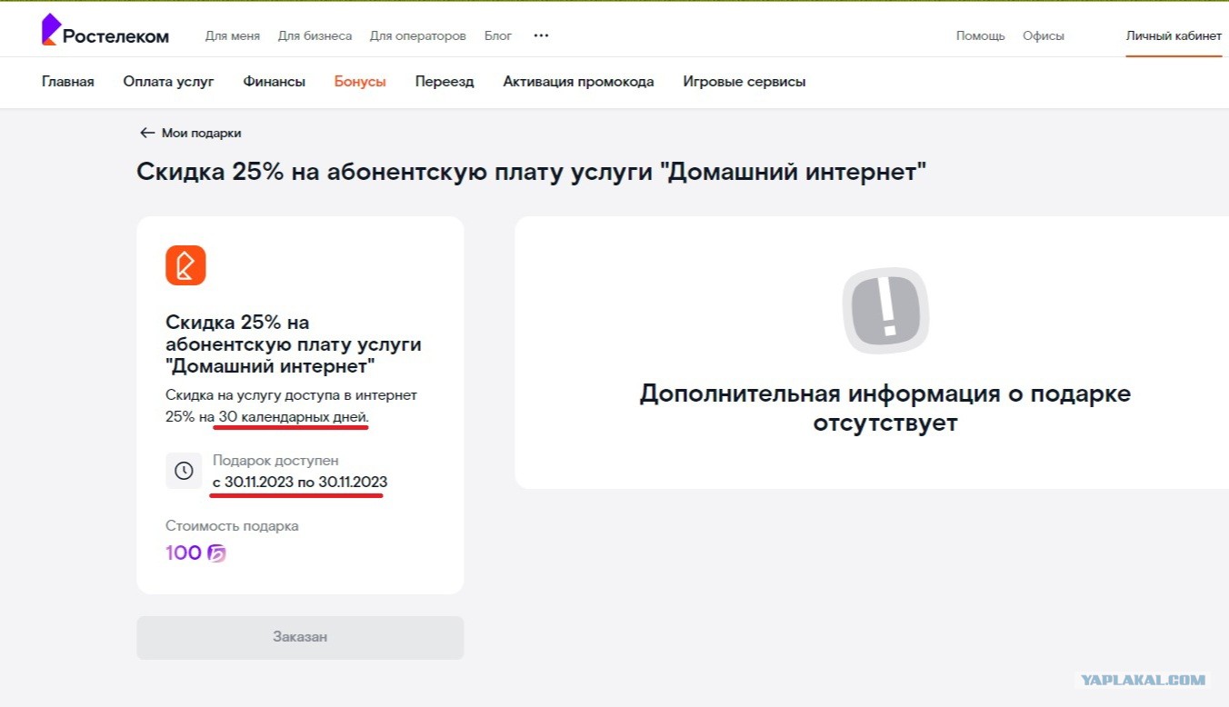Viewport: 1229px width, 707px height.
Task: Open the three-dots more menu in header
Action: (x=541, y=35)
